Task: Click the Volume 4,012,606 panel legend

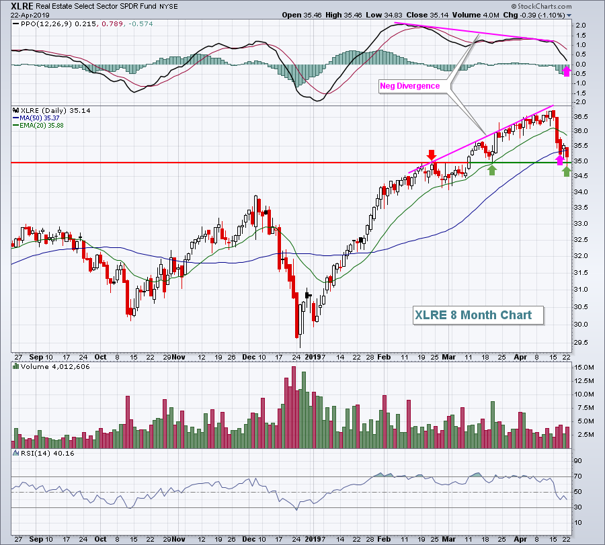Action: 55,366
